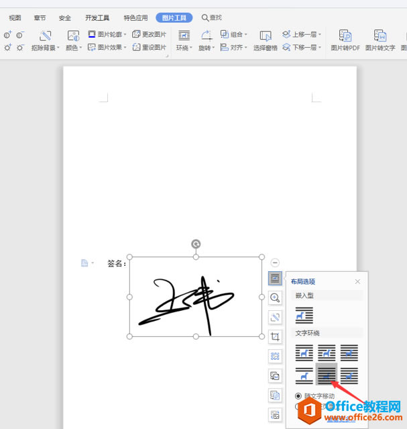Image resolution: width=407 pixels, height=429 pixels.
Task: Increase picture brightness icon
Action: (x=7, y=48)
